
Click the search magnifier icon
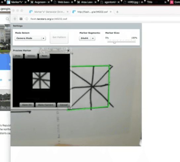pyautogui.click(x=7, y=19)
